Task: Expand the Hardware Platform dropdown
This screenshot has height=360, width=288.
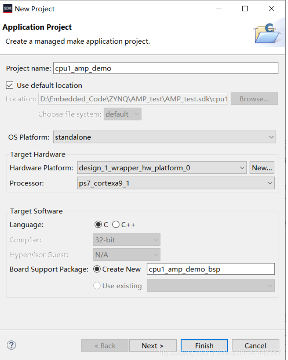Action: pos(162,168)
